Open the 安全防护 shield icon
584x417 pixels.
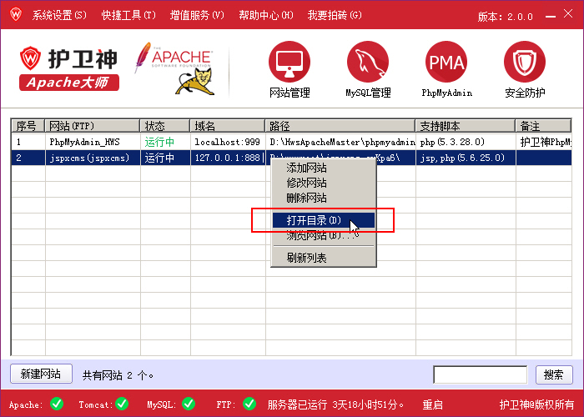[x=525, y=62]
